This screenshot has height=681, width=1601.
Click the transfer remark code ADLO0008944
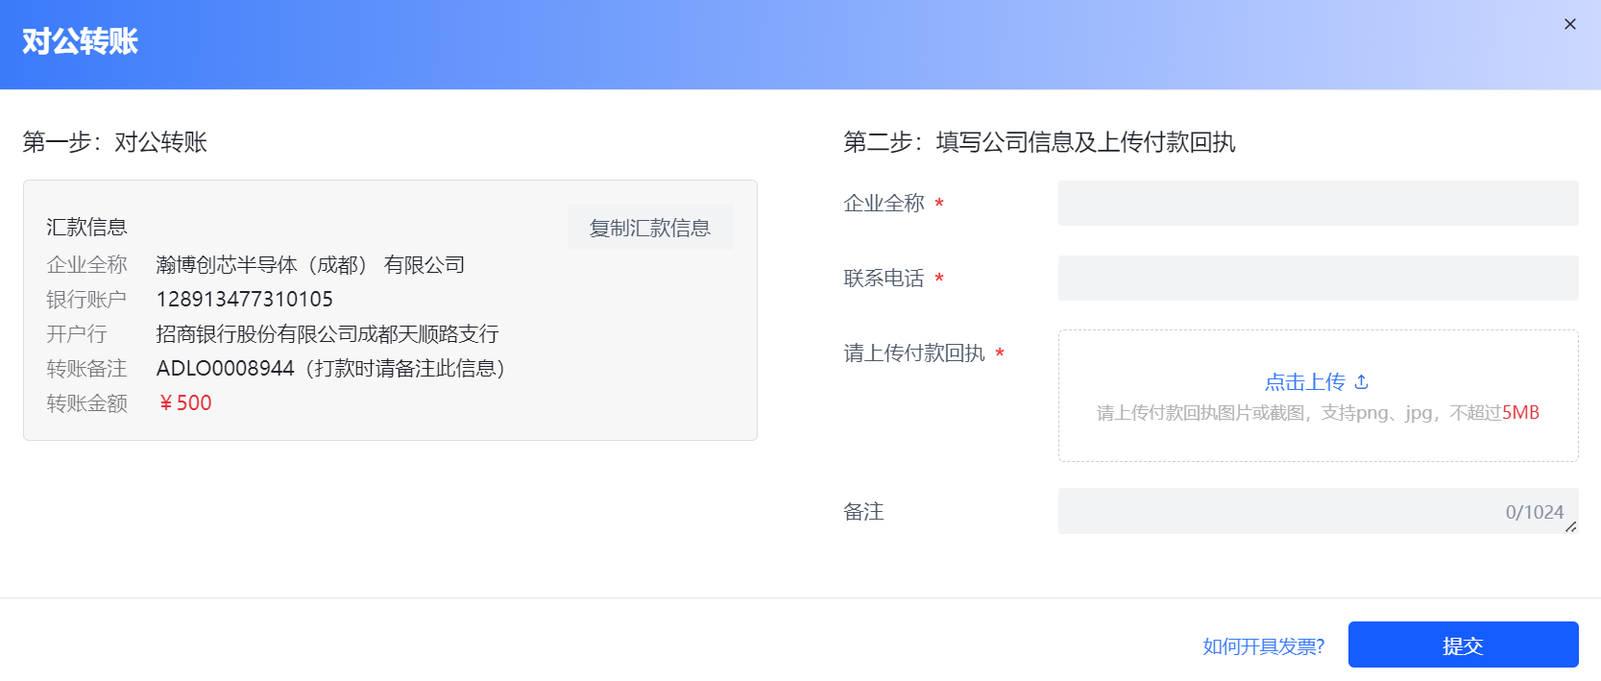click(x=226, y=369)
